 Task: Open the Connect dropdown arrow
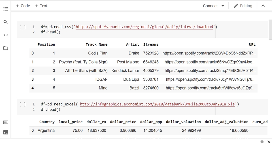coord(223,6)
